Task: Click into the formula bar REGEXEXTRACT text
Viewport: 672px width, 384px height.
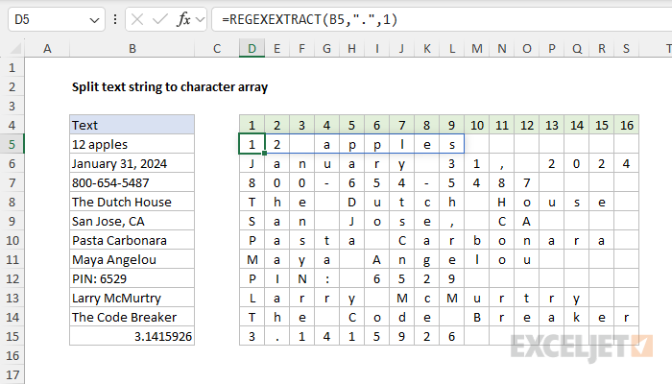Action: pos(309,20)
